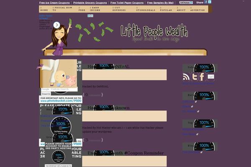Open the EARN INCOME menu
The height and width of the screenshot is (167, 251).
[95, 9]
